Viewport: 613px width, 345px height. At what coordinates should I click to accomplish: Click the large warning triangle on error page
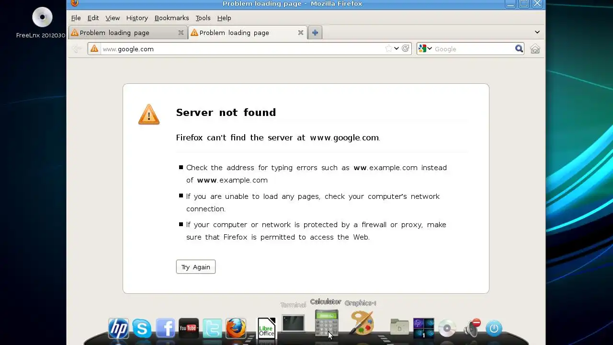pyautogui.click(x=149, y=115)
